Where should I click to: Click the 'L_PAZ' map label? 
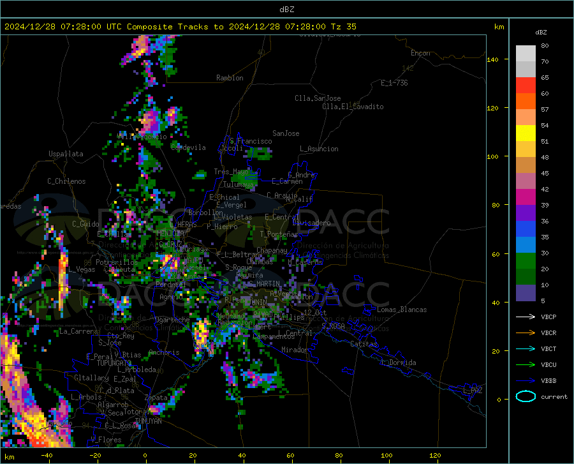473,391
